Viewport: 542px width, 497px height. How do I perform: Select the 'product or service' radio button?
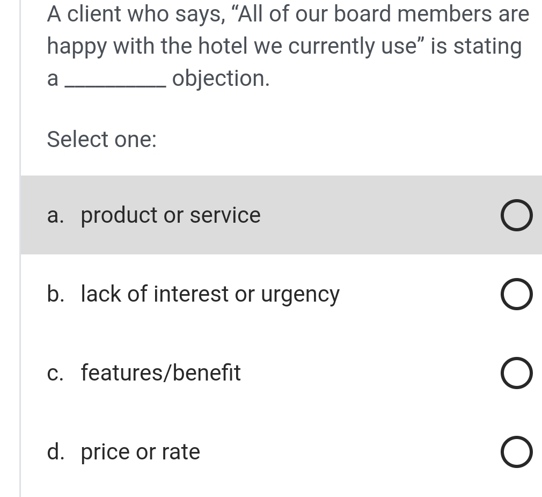(517, 216)
